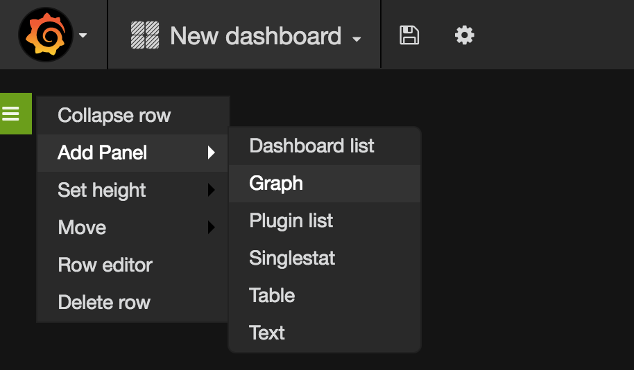This screenshot has height=370, width=634.
Task: Click the green row menu handle
Action: (x=16, y=114)
